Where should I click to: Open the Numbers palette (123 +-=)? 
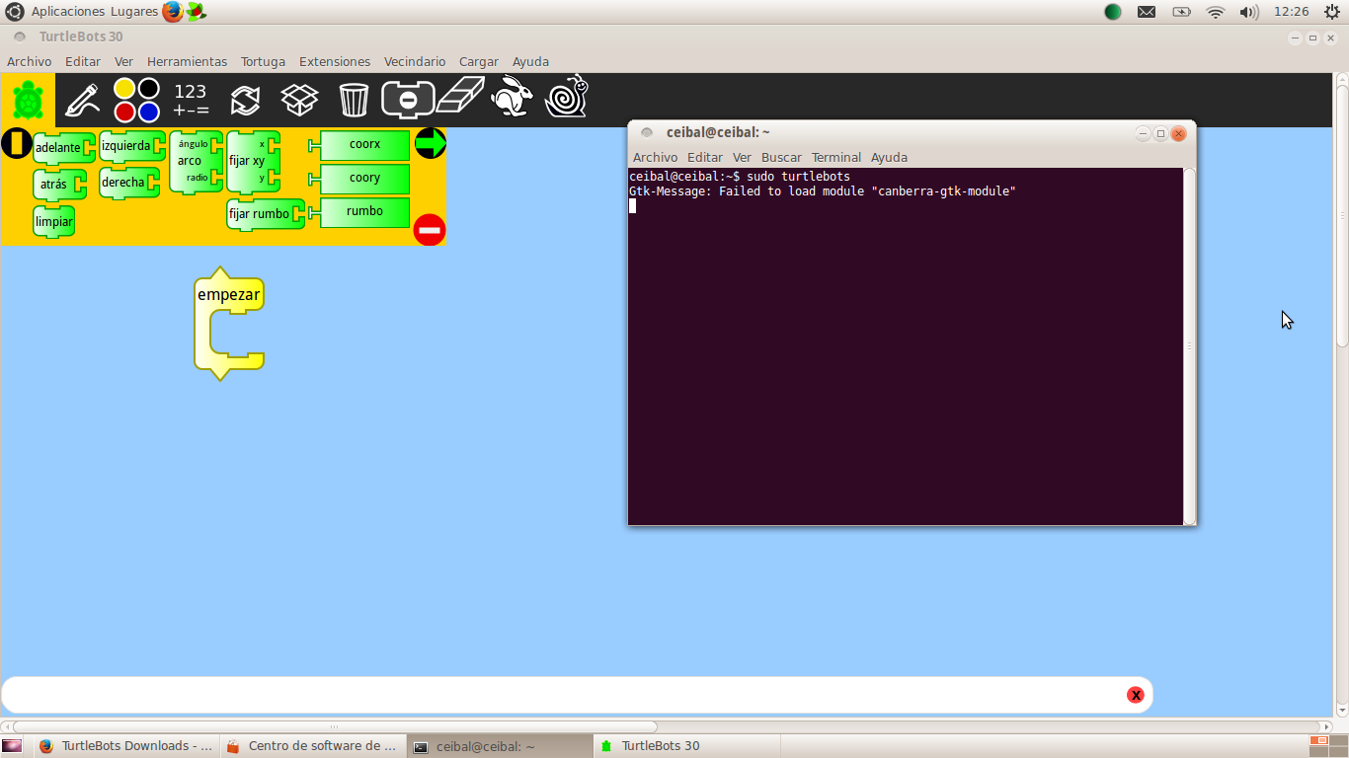coord(191,100)
